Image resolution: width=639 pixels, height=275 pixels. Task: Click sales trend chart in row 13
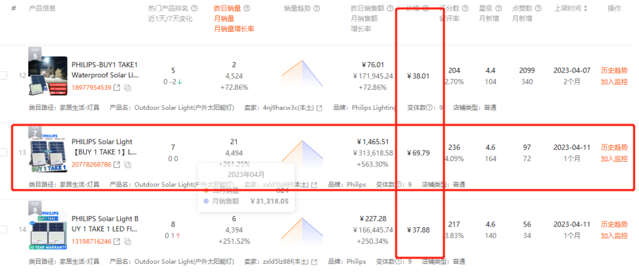pyautogui.click(x=302, y=151)
